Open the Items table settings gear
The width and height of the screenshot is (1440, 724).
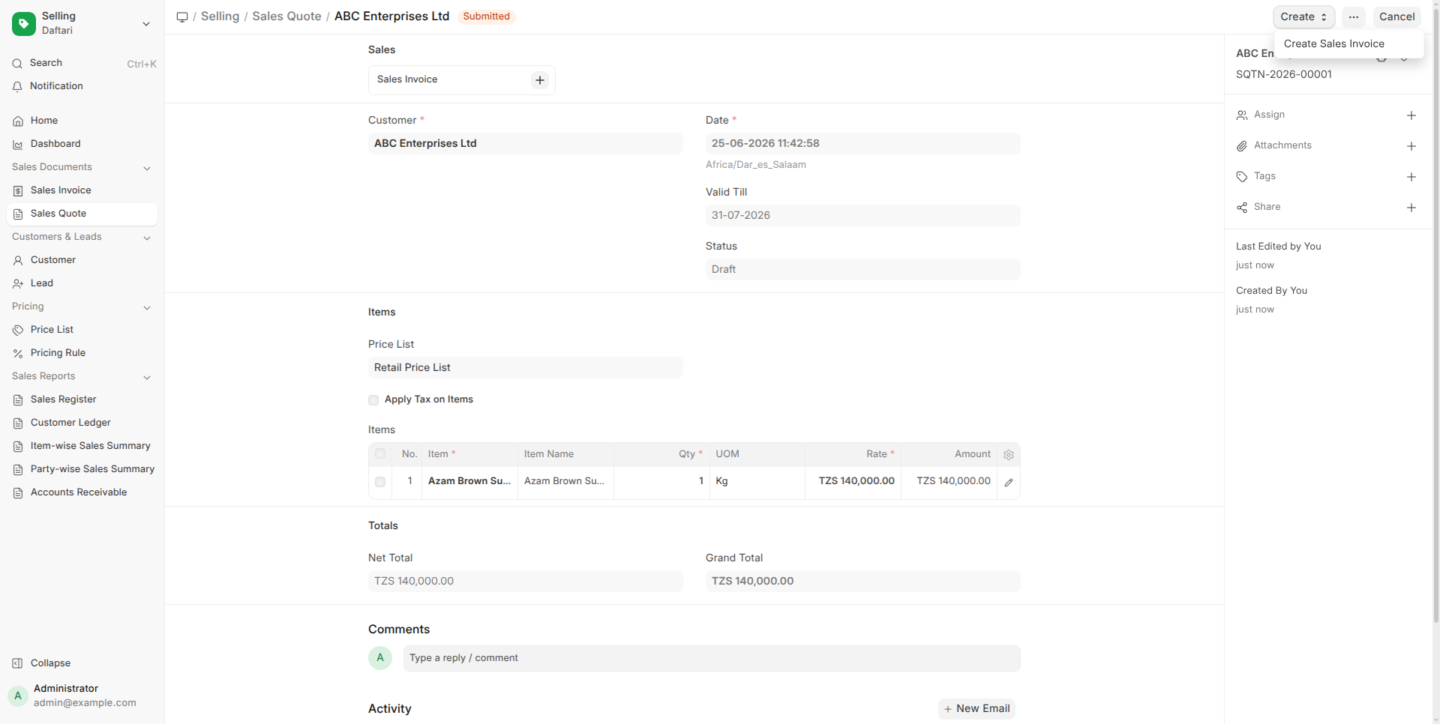tap(1009, 455)
